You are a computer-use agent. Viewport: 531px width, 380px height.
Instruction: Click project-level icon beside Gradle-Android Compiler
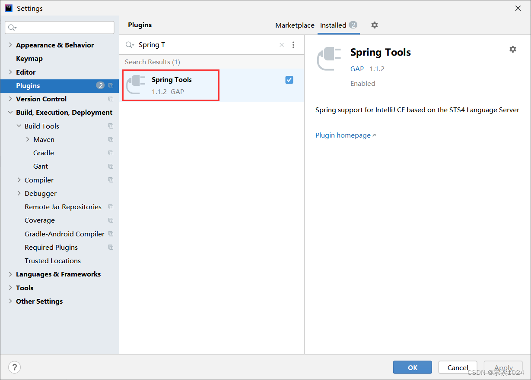(x=111, y=234)
